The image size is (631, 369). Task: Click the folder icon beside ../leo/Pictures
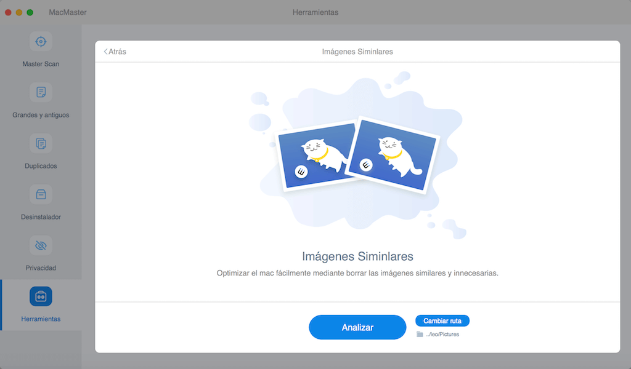420,334
